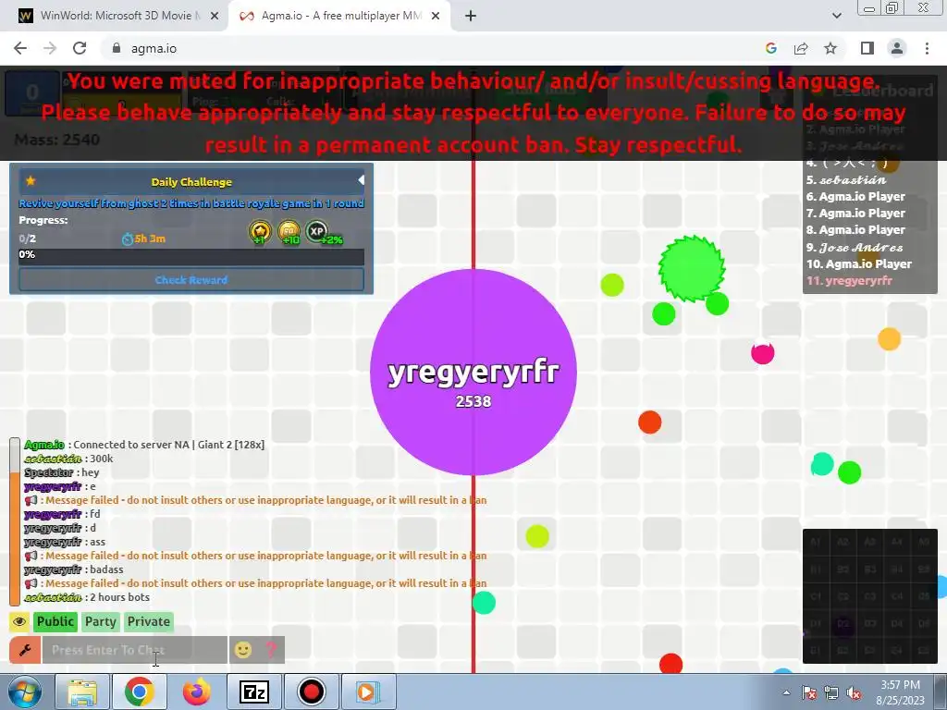Viewport: 947px width, 710px height.
Task: Close the WinWorld tab
Action: [x=215, y=16]
